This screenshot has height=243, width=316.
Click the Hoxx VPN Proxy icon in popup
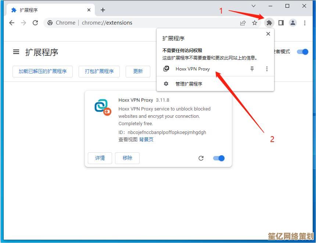(x=166, y=69)
